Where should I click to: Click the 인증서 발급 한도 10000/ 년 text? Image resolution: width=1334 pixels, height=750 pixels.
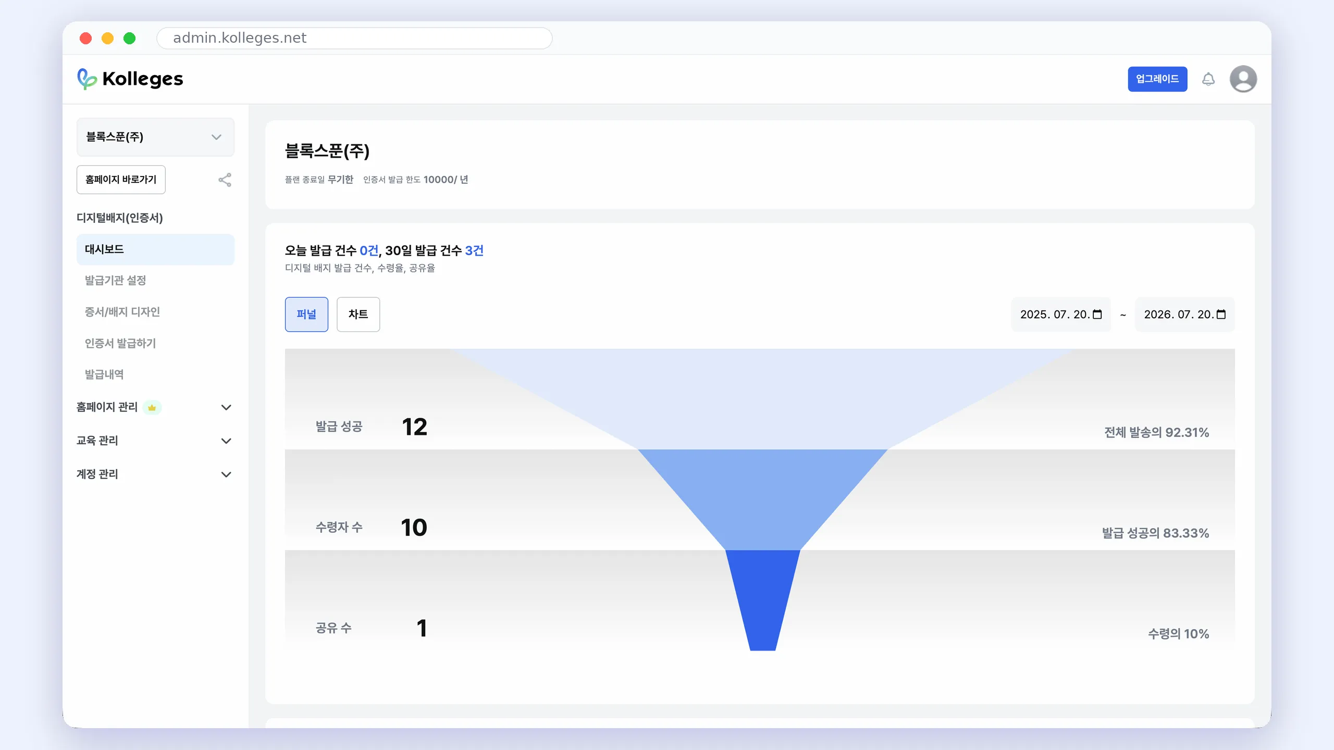(415, 180)
